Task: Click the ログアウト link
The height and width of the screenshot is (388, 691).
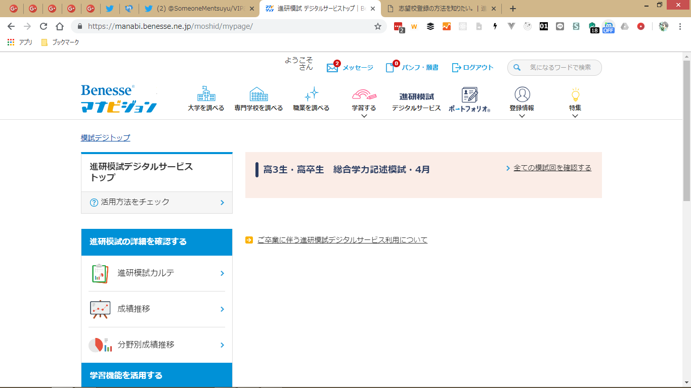Action: [x=472, y=68]
